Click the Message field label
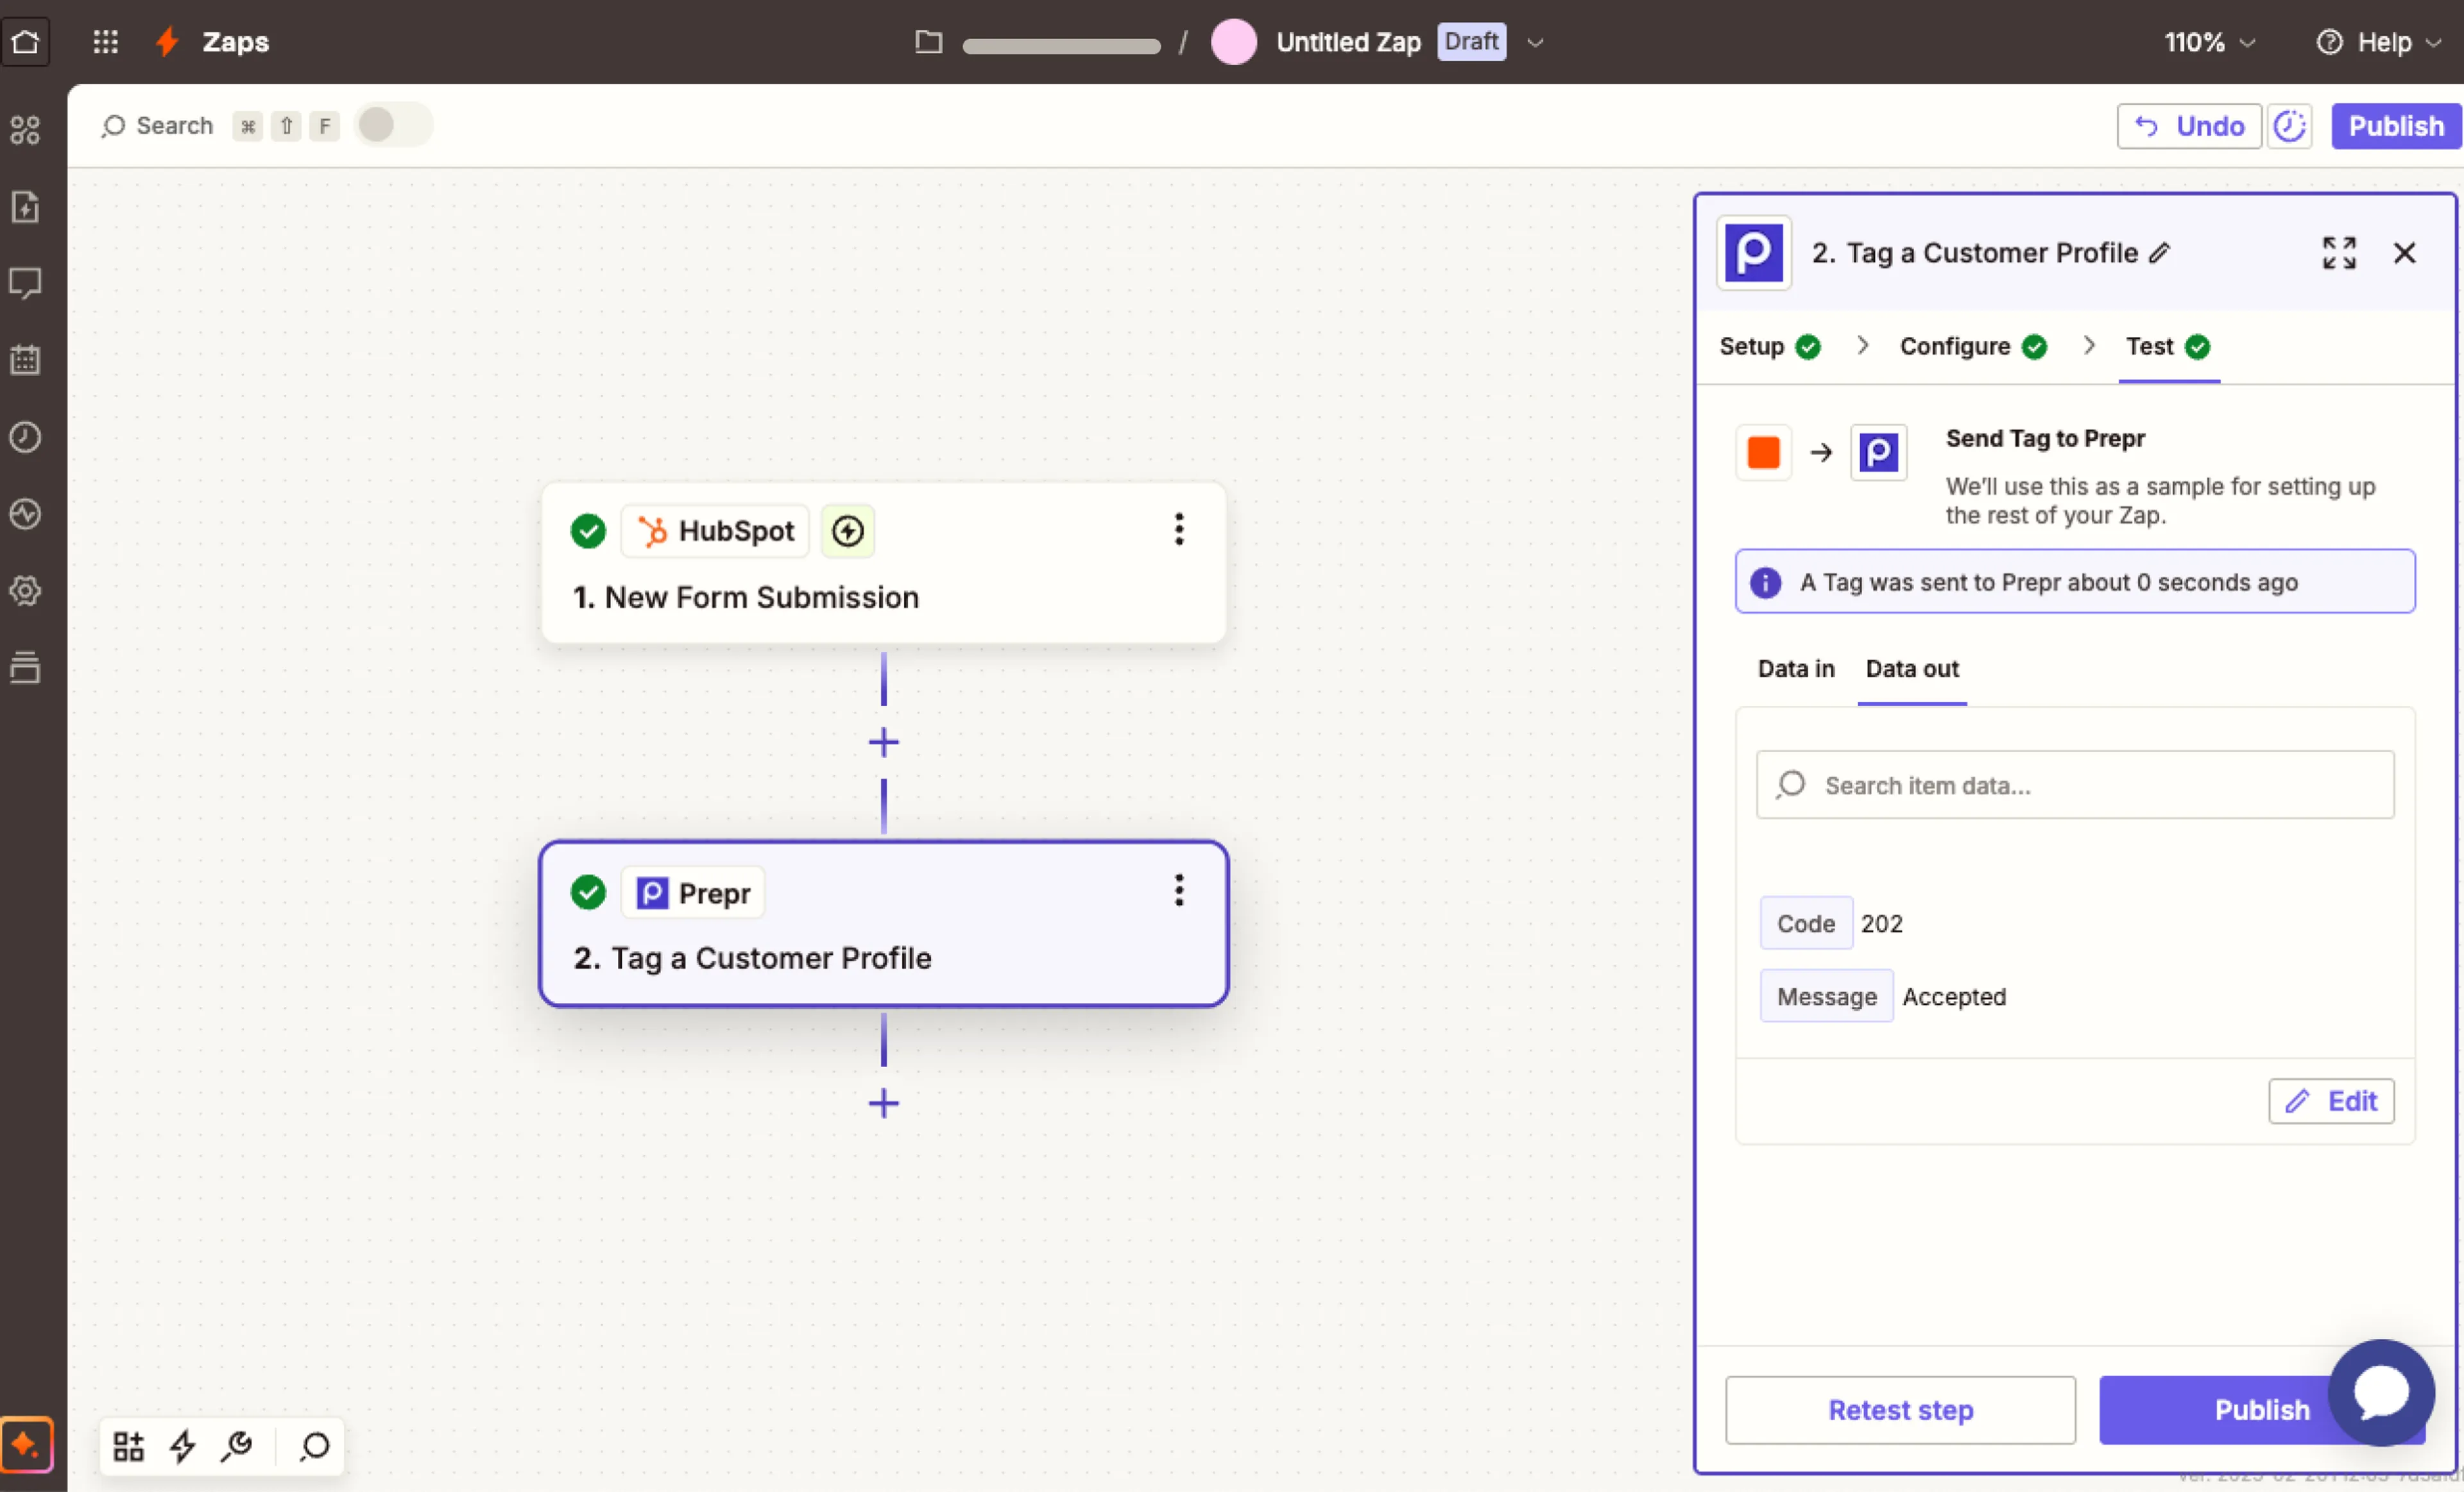 click(x=1826, y=997)
